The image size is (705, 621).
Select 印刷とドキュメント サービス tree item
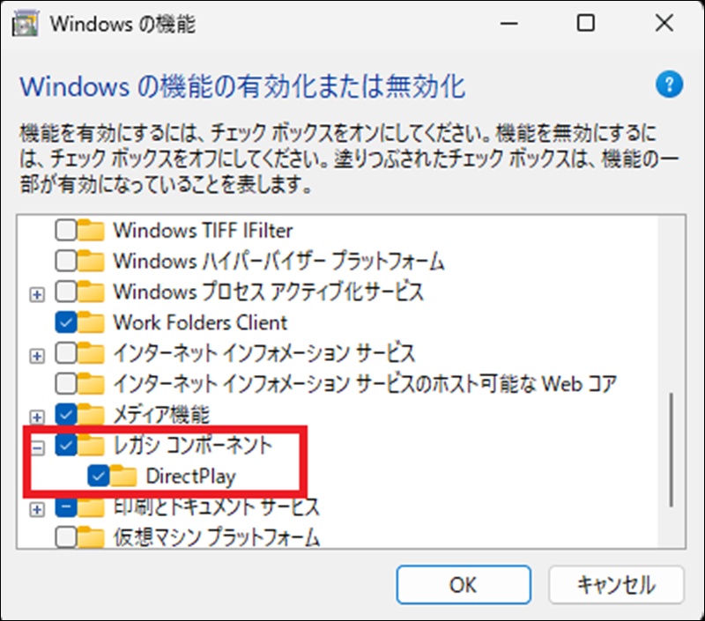(216, 507)
